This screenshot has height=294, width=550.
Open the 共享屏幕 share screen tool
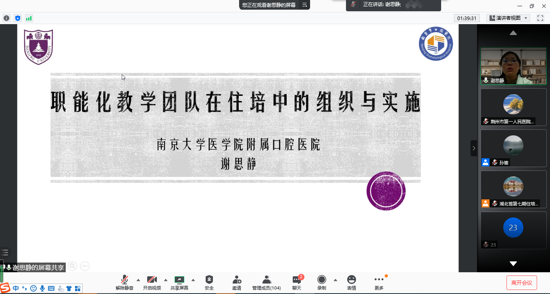tap(179, 283)
